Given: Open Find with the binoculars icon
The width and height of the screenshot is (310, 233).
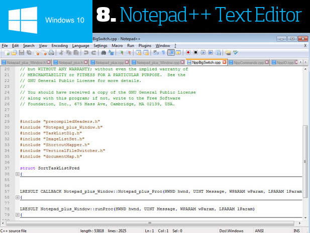Looking at the screenshot, I should tap(105, 52).
